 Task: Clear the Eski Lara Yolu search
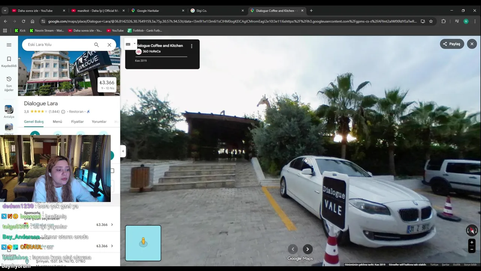109,45
